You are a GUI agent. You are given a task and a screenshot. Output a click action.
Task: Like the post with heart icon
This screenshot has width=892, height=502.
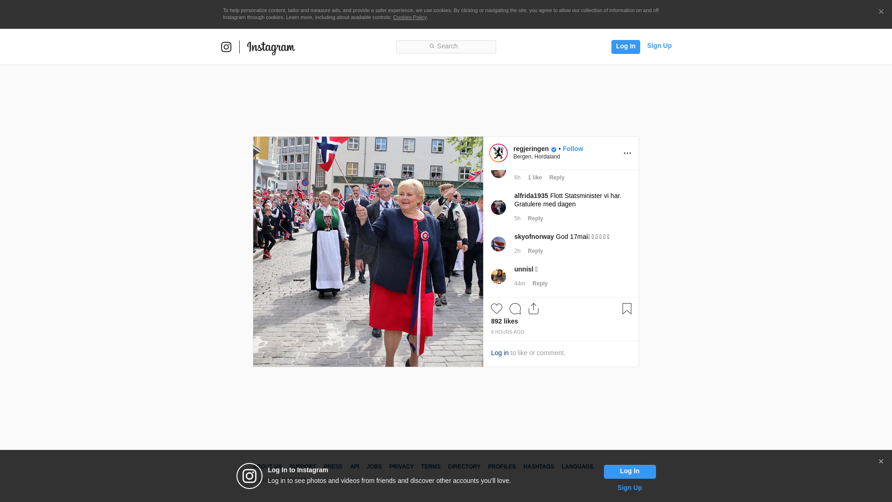pos(497,309)
